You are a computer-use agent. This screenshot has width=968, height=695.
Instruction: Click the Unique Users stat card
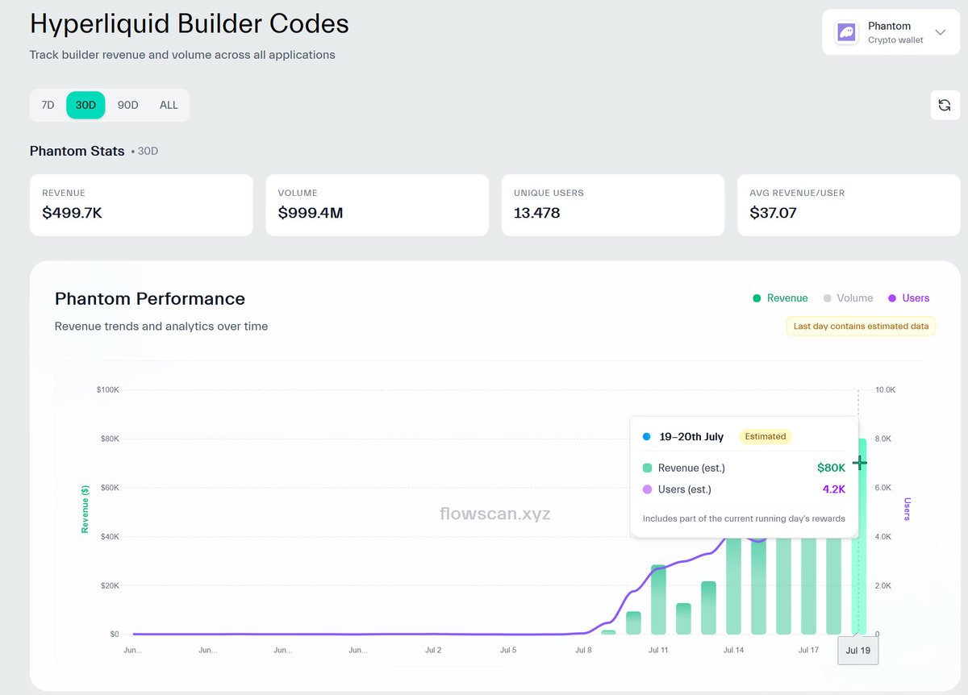tap(613, 205)
